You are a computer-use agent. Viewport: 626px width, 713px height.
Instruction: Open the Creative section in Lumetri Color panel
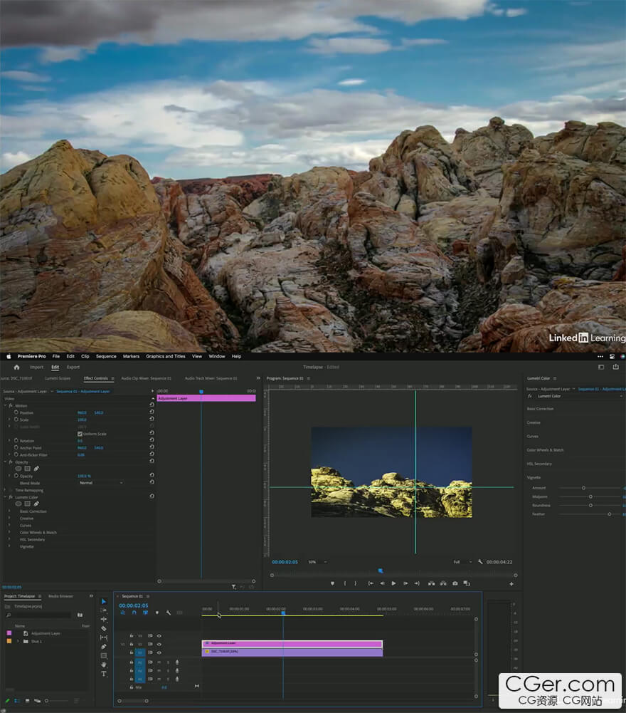534,422
